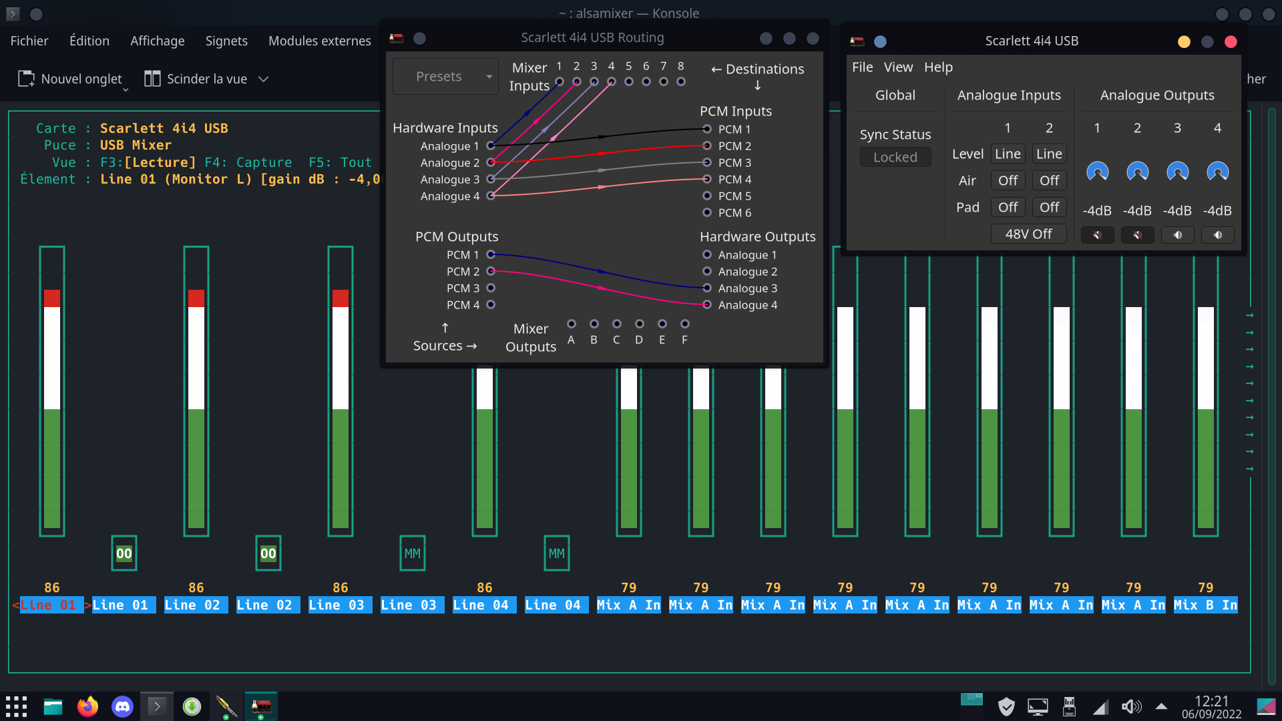Screen dimensions: 1282x721
Task: Open Discord from the taskbar
Action: (122, 706)
